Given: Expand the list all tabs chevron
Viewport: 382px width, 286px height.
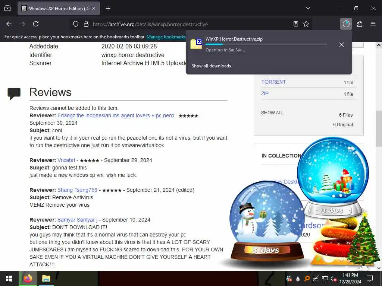Looking at the screenshot, I should (308, 8).
